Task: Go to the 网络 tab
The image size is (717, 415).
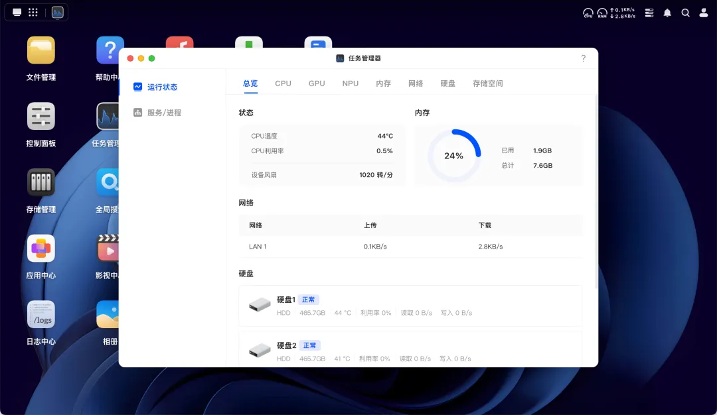Action: pos(416,84)
